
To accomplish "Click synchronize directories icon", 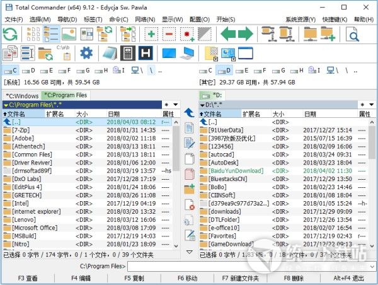I will pos(45,54).
